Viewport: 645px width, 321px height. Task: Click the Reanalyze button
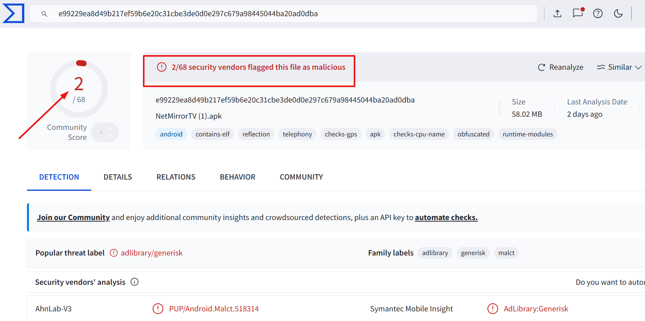coord(561,67)
